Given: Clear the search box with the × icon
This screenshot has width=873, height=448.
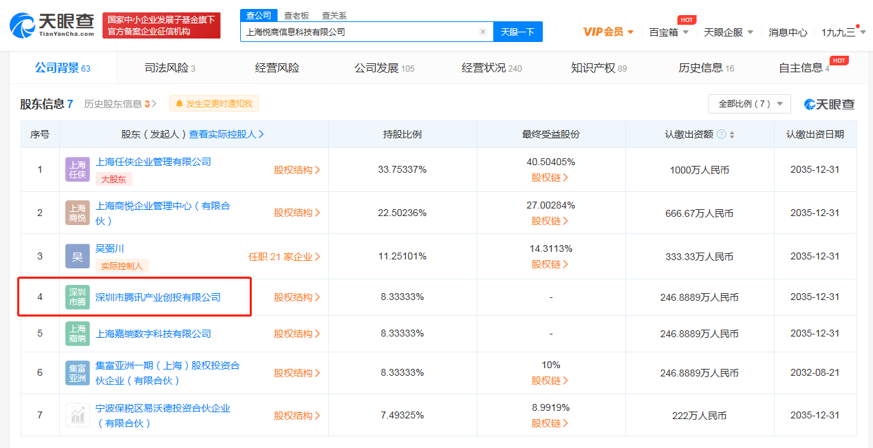Looking at the screenshot, I should [482, 32].
